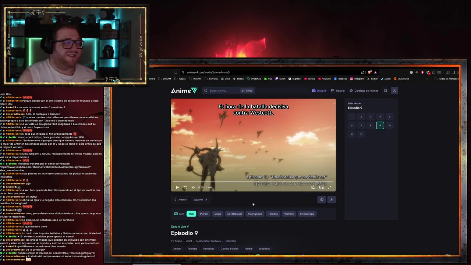
Task: Click the share icon in the address bar
Action: (x=363, y=73)
